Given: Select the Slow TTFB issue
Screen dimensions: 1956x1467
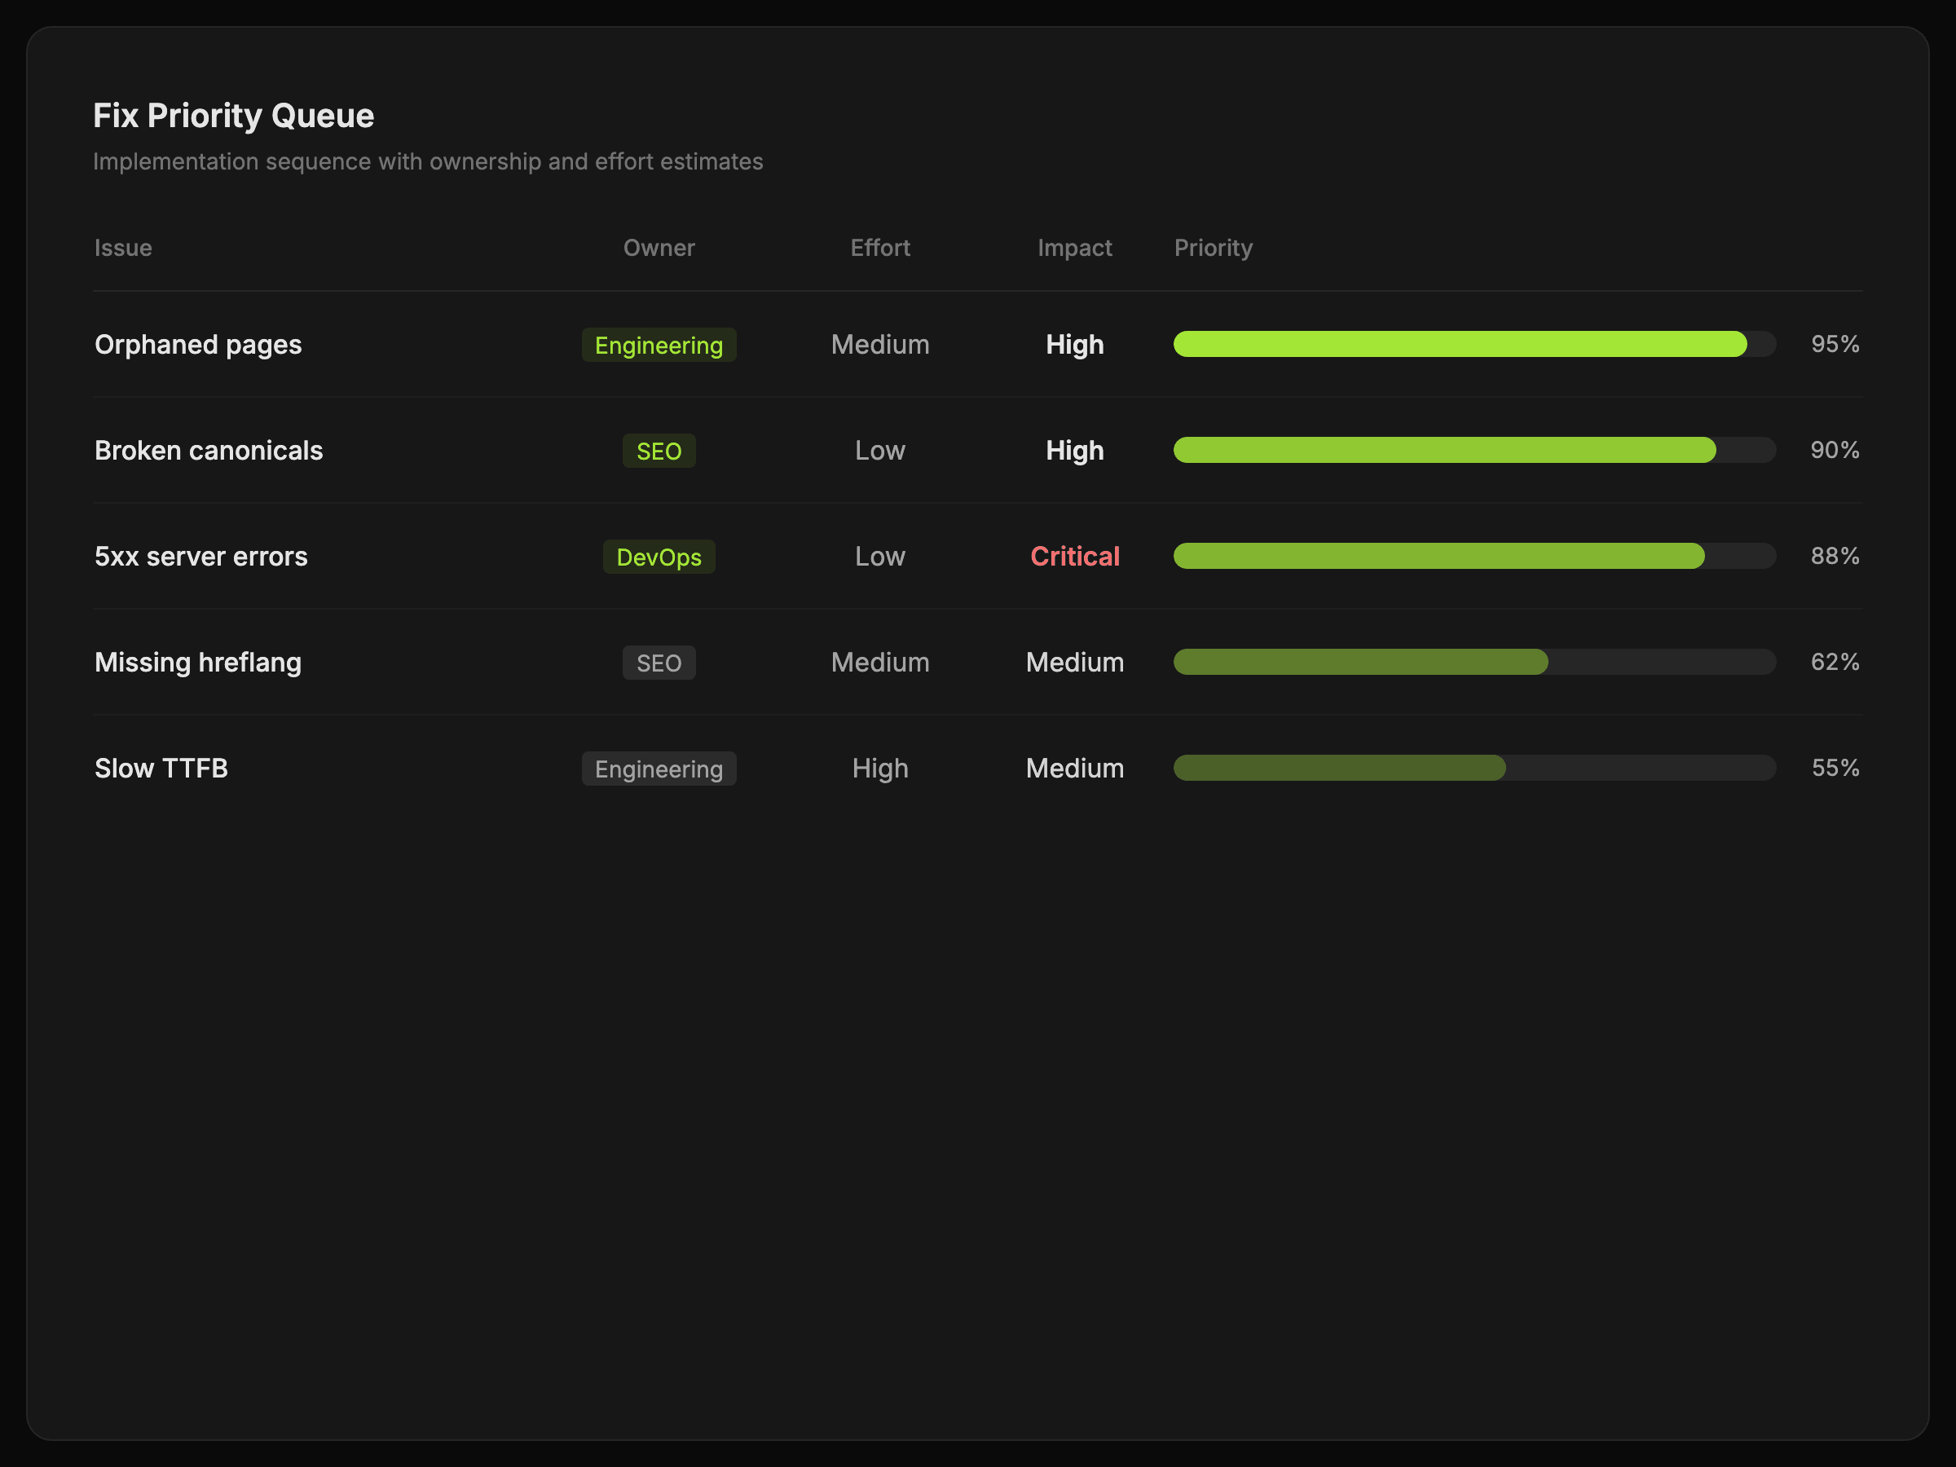Looking at the screenshot, I should (161, 769).
